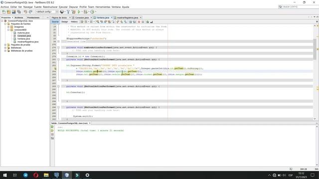Select the Ventana.java editor tab

[x=103, y=18]
